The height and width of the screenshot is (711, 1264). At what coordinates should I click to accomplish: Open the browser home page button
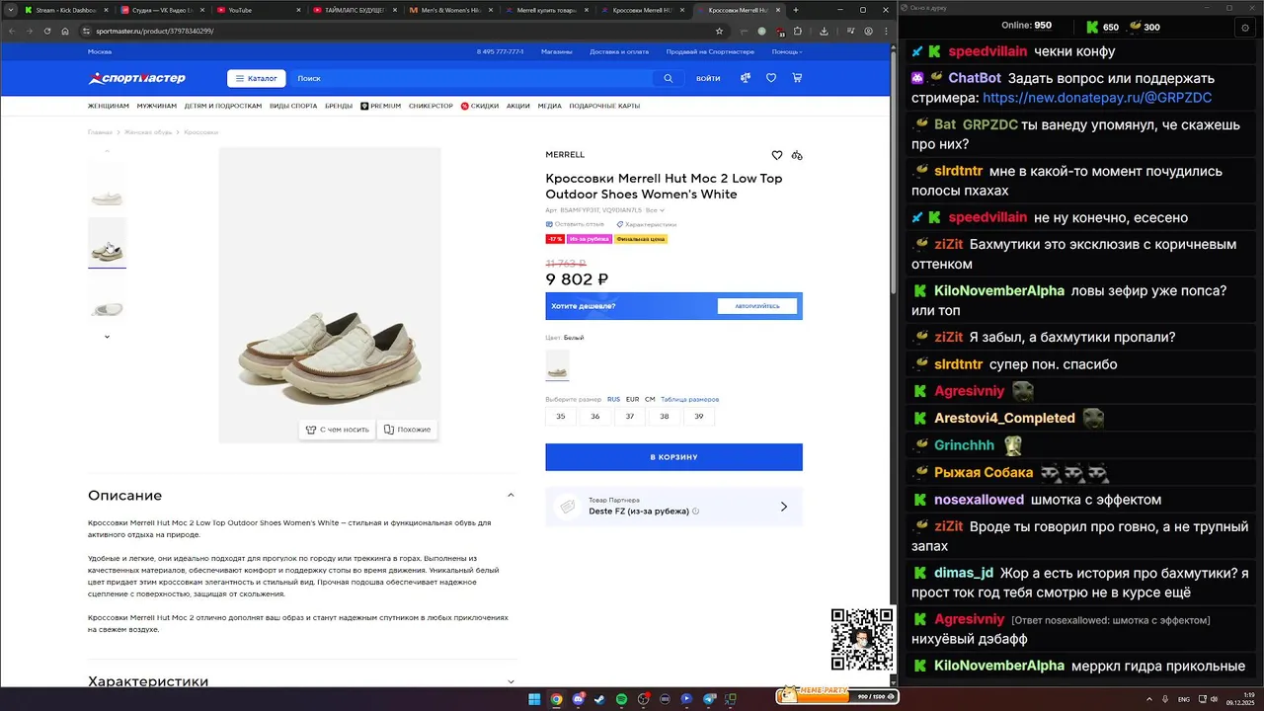coord(65,31)
